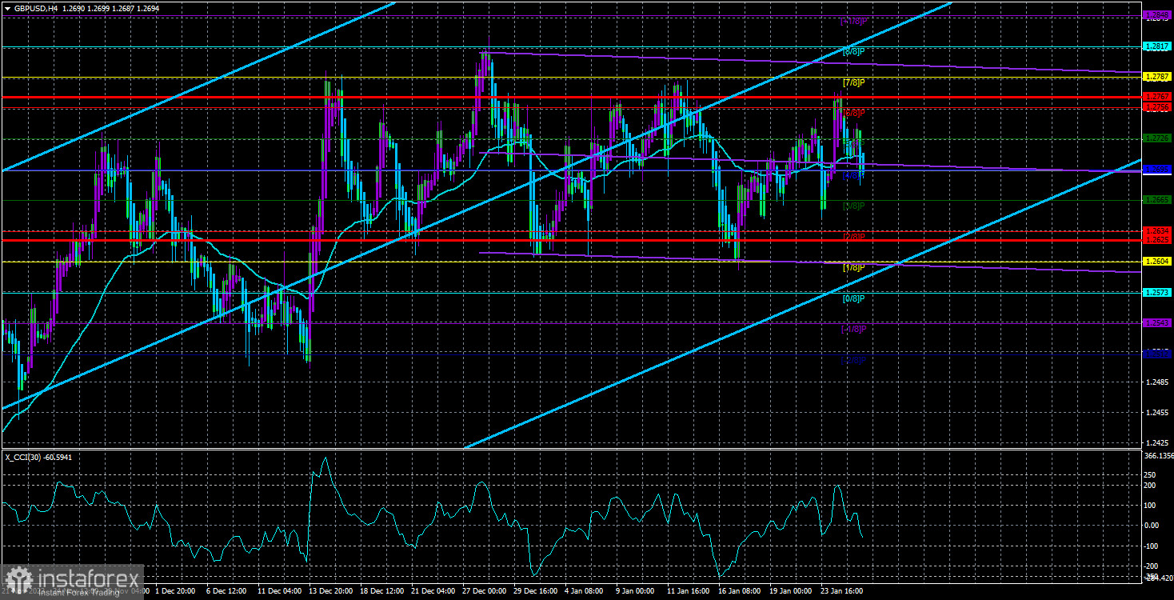Click the 23 Jan 16:00 time label
This screenshot has height=600, width=1174.
(x=841, y=592)
